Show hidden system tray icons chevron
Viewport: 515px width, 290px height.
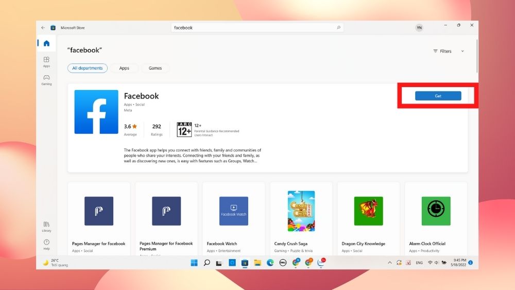pyautogui.click(x=389, y=263)
